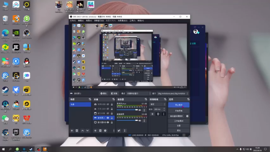Remove selected source with trash icon
The image size is (270, 152).
pos(100,131)
